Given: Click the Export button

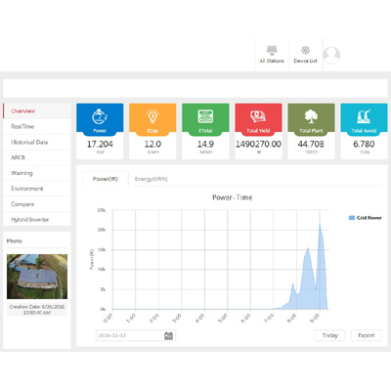Looking at the screenshot, I should pyautogui.click(x=367, y=335).
